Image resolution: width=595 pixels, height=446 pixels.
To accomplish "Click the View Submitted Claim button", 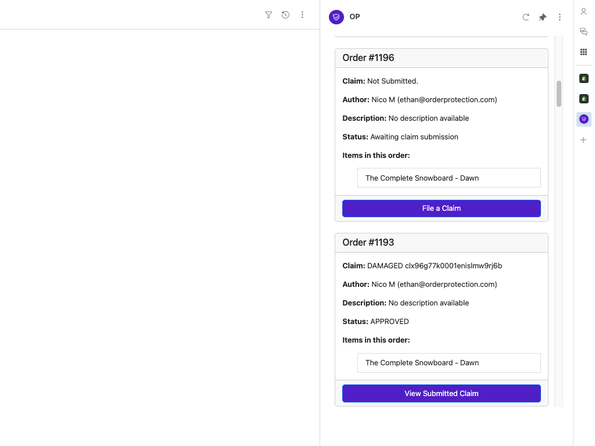I will tap(442, 394).
